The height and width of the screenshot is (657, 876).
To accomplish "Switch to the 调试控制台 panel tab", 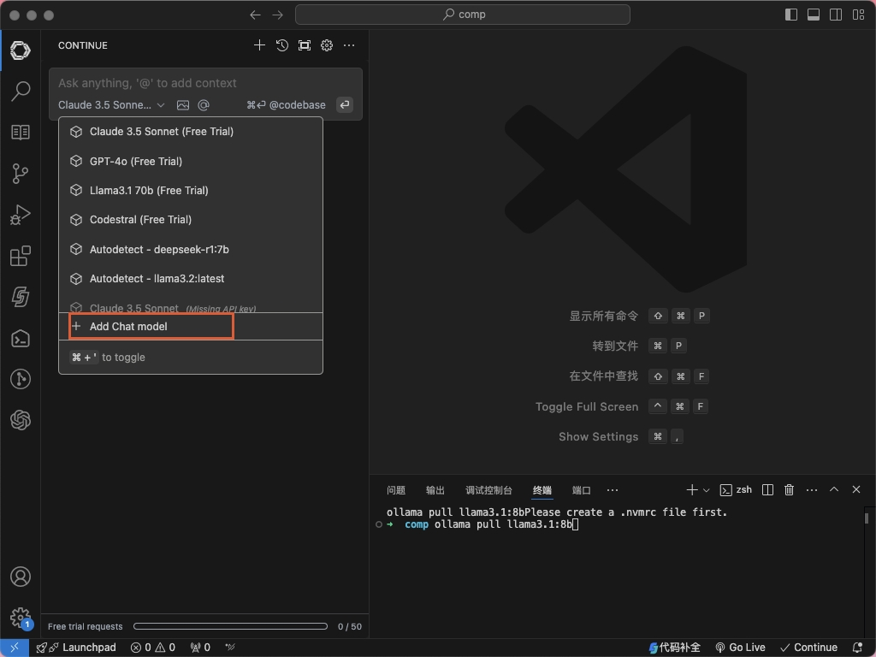I will (x=488, y=490).
